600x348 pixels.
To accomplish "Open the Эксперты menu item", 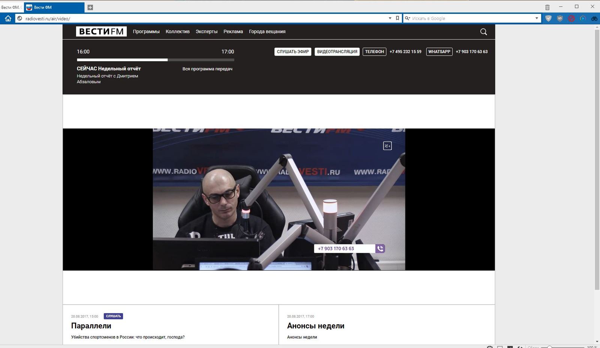I will pos(207,32).
